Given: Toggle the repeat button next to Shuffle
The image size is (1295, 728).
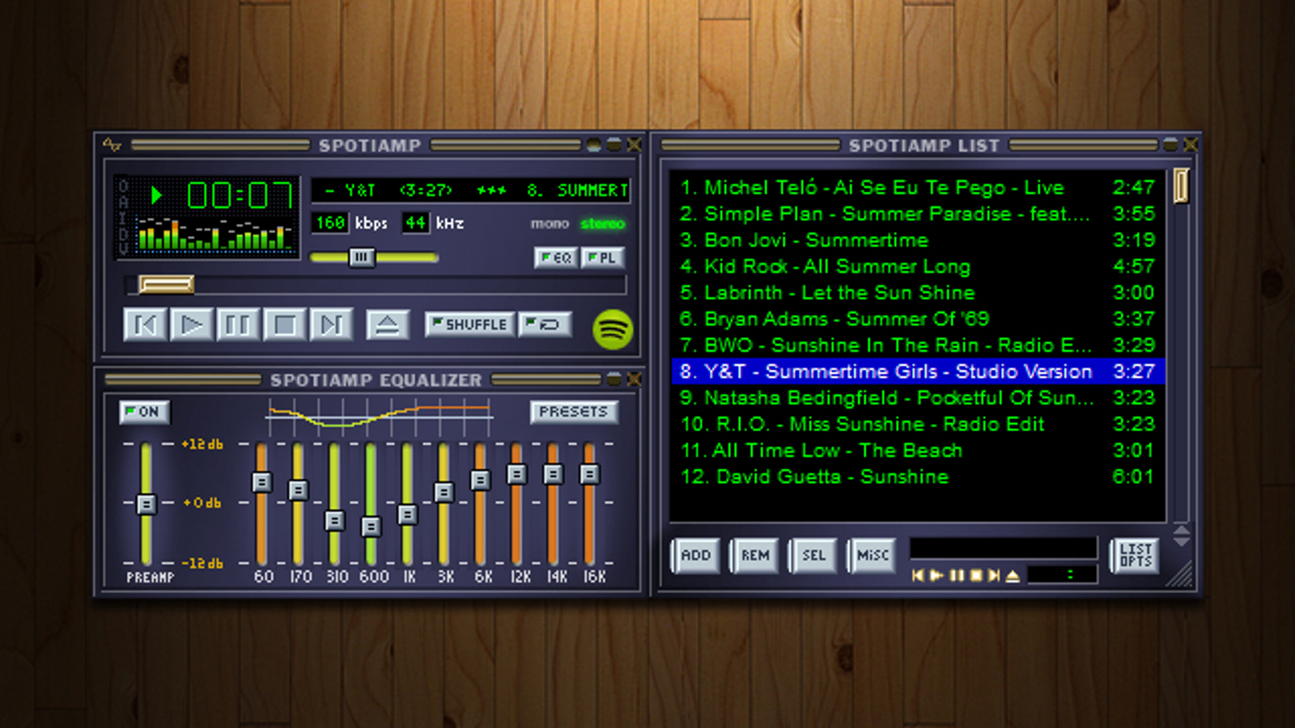Looking at the screenshot, I should pyautogui.click(x=545, y=324).
